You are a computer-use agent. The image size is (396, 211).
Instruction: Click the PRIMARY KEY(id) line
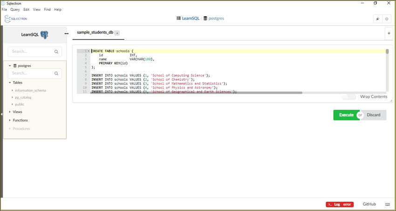[x=113, y=63]
